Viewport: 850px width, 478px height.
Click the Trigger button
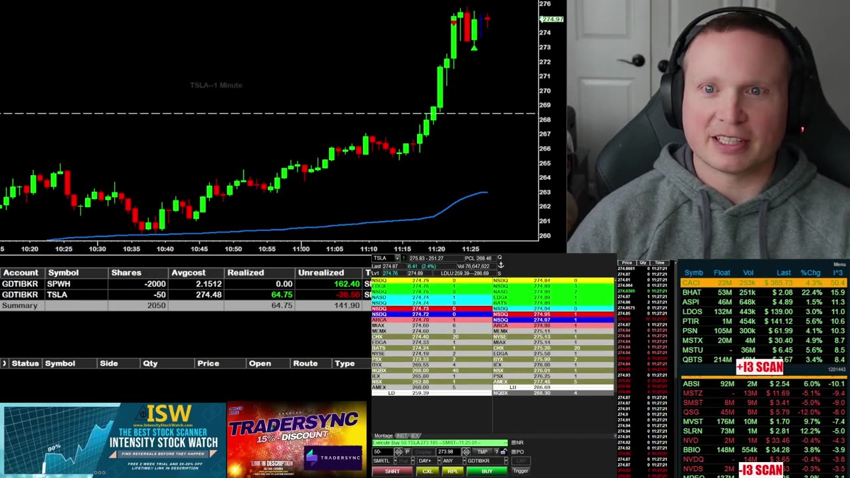521,471
